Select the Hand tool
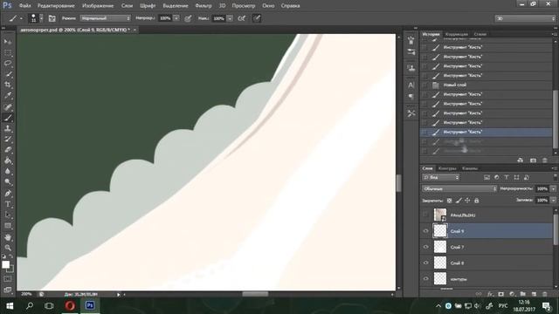The height and width of the screenshot is (314, 559). pyautogui.click(x=8, y=237)
